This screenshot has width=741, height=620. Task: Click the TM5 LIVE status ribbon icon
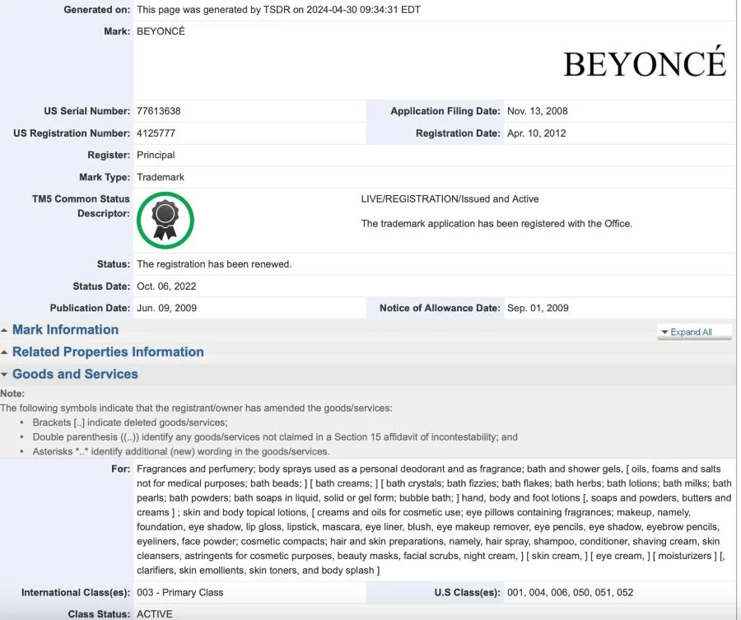pyautogui.click(x=165, y=220)
